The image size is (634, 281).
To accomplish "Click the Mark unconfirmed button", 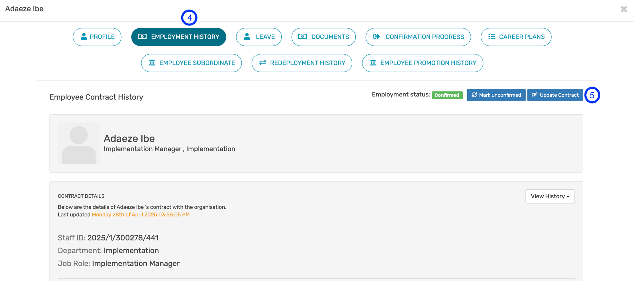I will (x=496, y=95).
